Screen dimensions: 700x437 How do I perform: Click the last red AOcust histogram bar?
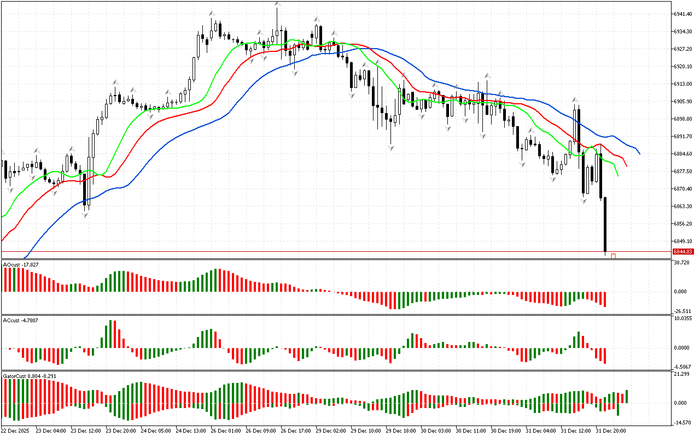[x=605, y=299]
